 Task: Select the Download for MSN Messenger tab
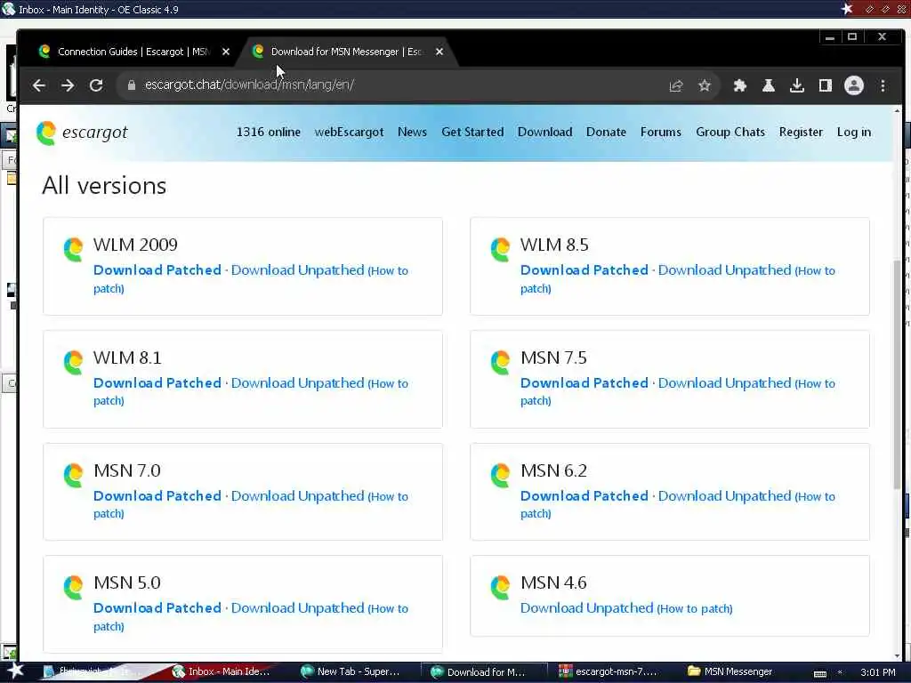[347, 52]
